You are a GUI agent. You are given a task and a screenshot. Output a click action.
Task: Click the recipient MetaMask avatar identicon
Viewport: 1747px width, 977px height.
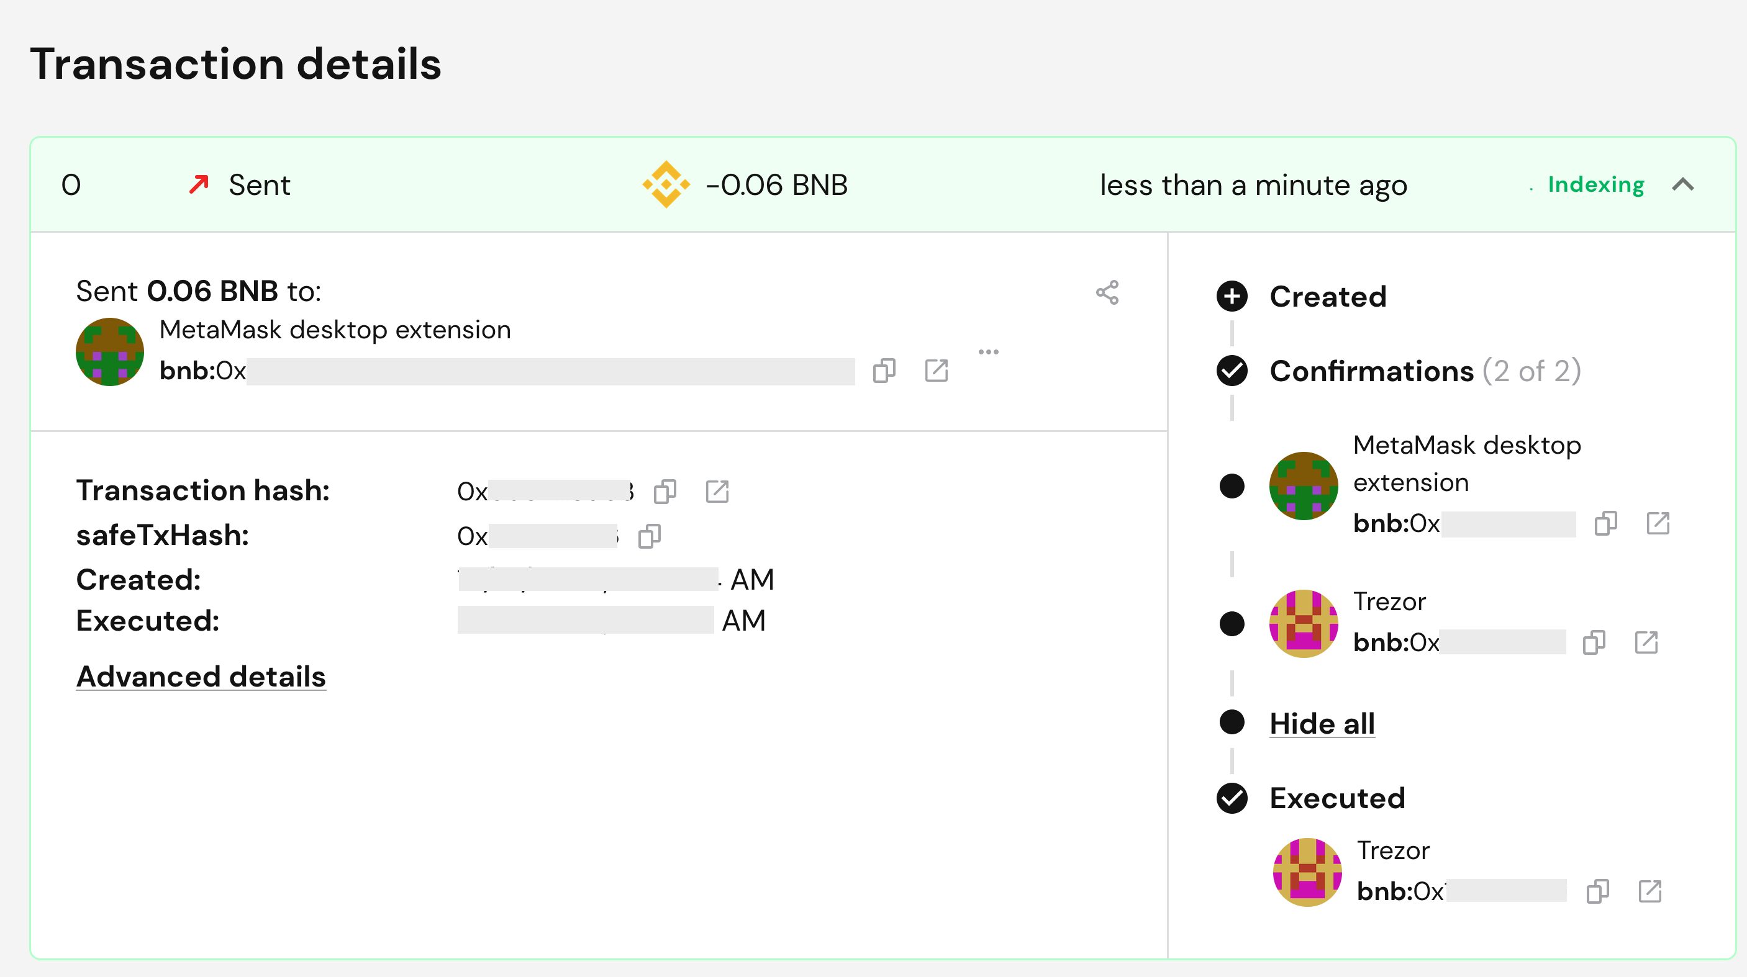pos(109,351)
